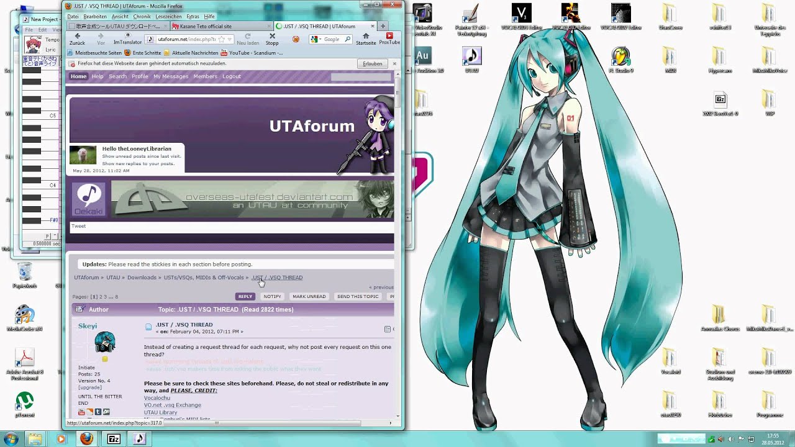
Task: Click the MARK UNREAD button
Action: tap(309, 296)
